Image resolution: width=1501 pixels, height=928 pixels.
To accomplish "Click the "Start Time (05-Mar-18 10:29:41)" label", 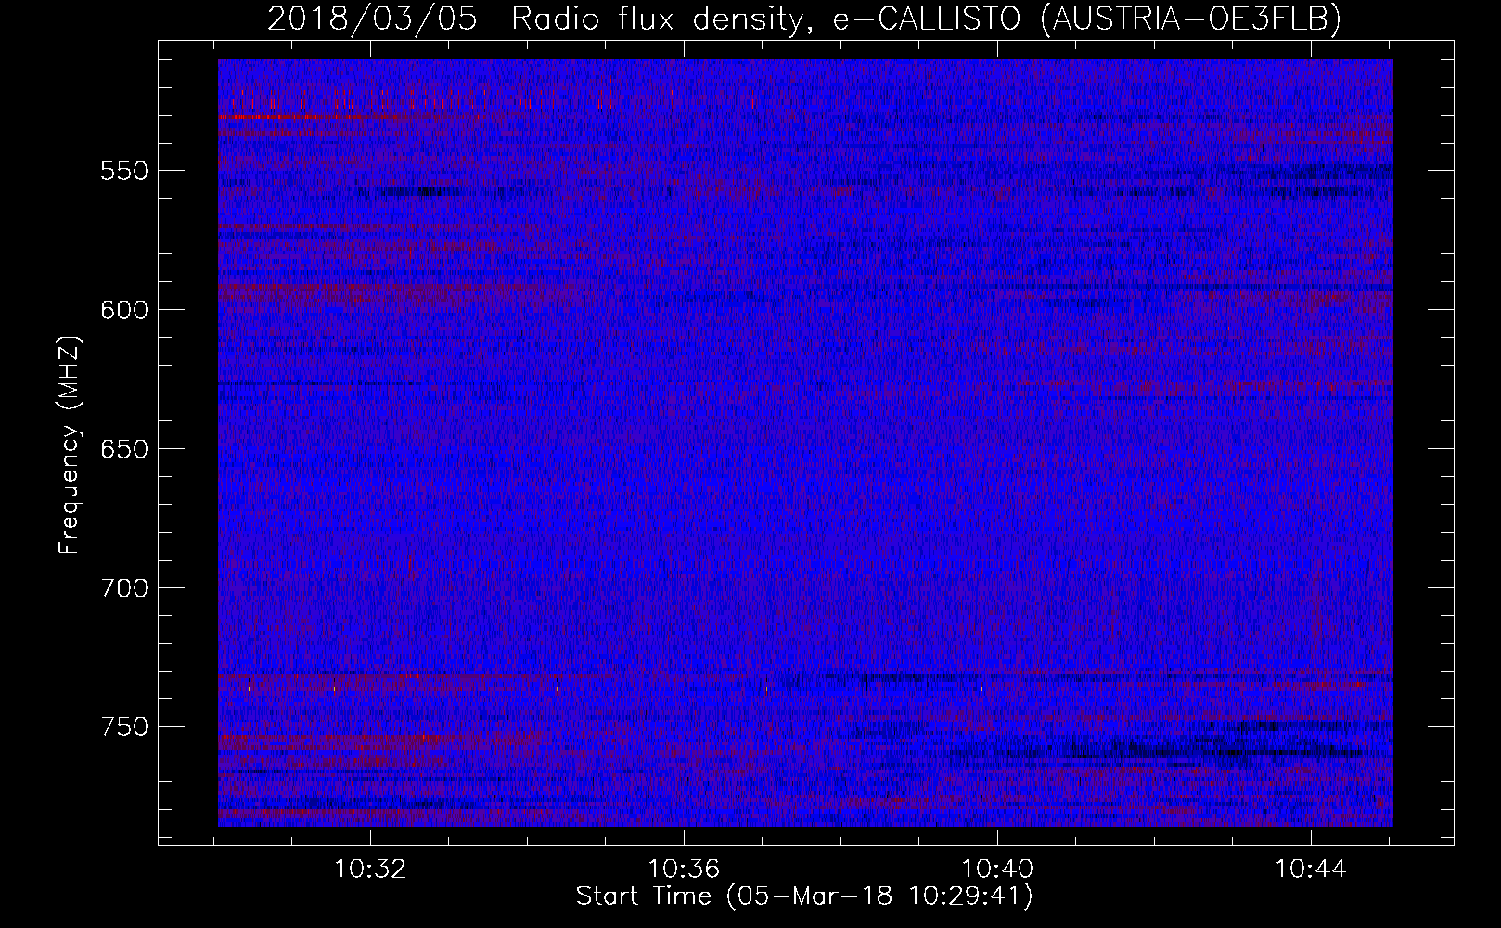I will point(804,896).
